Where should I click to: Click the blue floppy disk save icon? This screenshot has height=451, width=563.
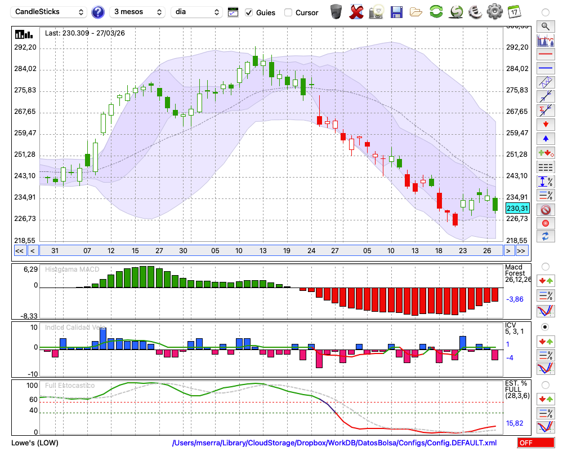[396, 11]
